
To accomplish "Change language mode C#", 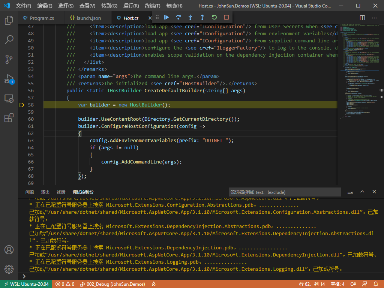I will 353,284.
